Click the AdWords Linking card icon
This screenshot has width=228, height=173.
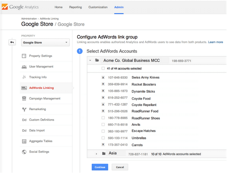24,88
